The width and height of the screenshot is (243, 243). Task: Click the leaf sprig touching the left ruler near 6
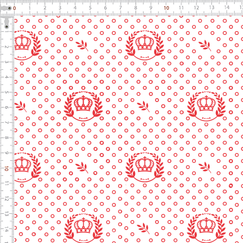(20, 106)
